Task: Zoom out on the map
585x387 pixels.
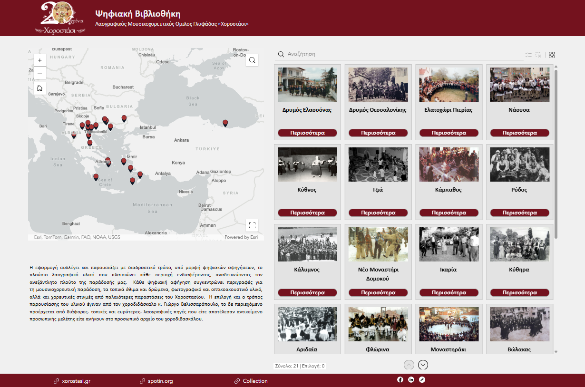Action: (x=40, y=73)
